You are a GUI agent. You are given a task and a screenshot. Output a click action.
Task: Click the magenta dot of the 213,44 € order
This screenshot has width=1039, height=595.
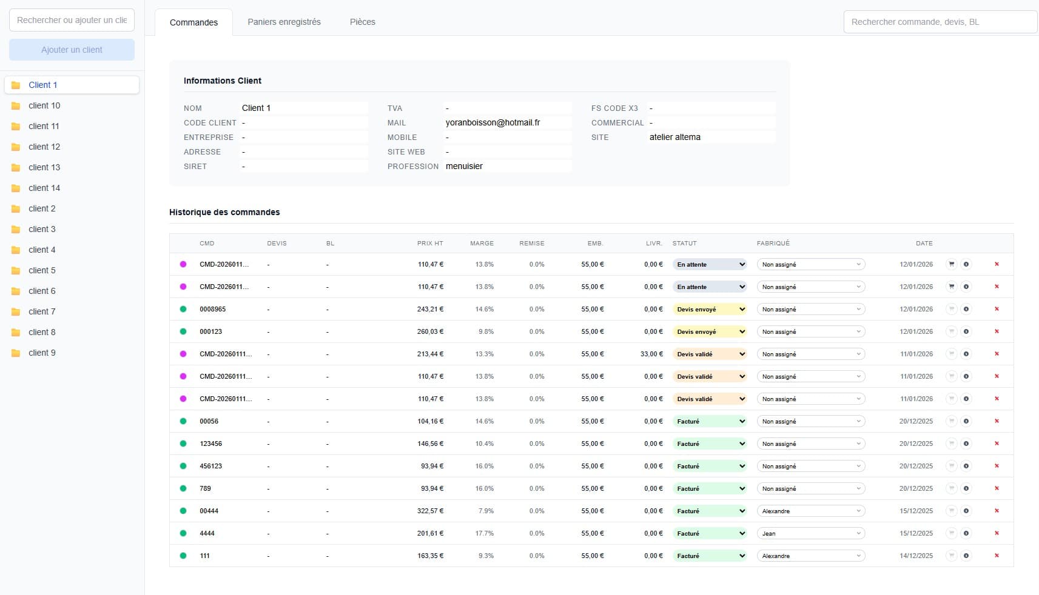point(183,354)
